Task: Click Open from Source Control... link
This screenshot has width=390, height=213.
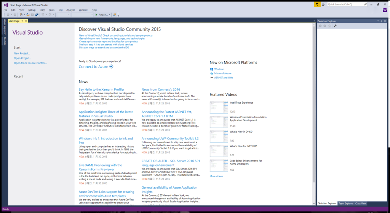Action: click(30, 63)
